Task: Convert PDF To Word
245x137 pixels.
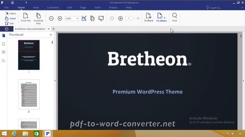Action: [149, 18]
